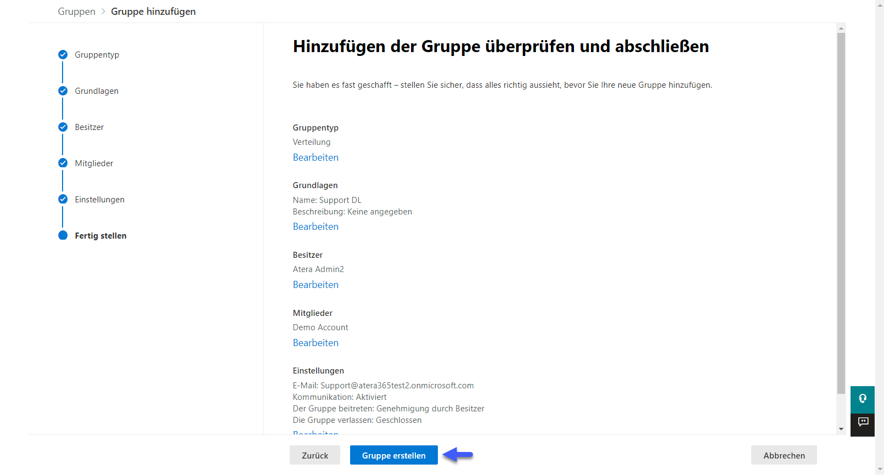
Task: Edit the Grundlagen section via Bearbeiten
Action: coord(316,227)
